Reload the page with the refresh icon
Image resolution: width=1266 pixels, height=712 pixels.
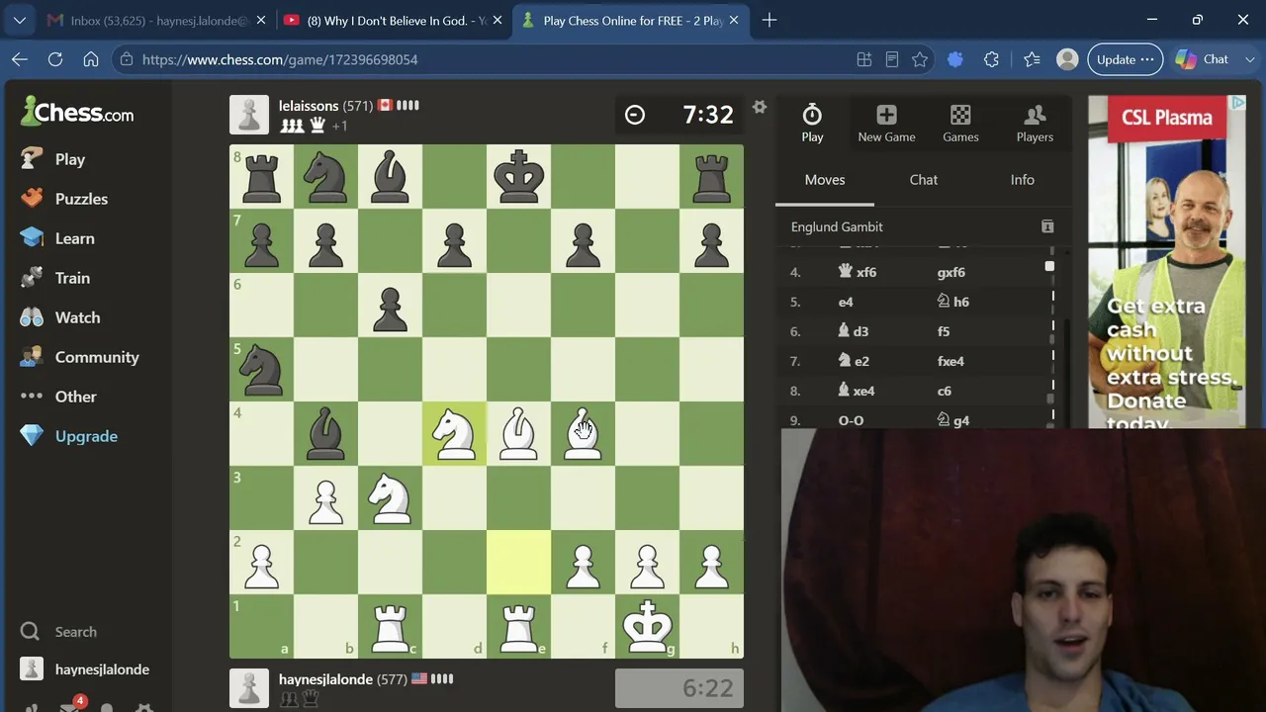coord(55,59)
